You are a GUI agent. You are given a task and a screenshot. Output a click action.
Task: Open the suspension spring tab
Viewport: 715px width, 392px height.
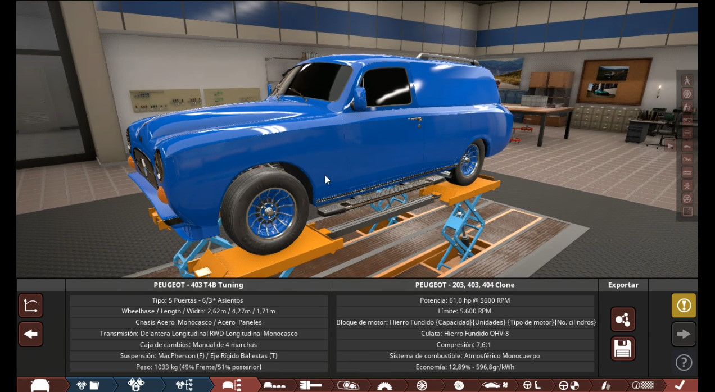[606, 385]
